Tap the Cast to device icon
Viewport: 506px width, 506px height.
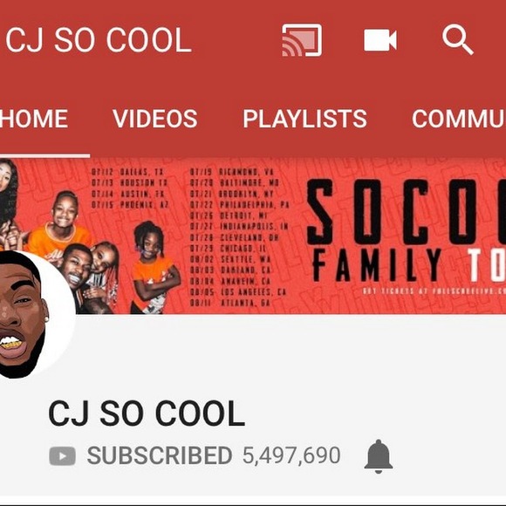point(302,40)
